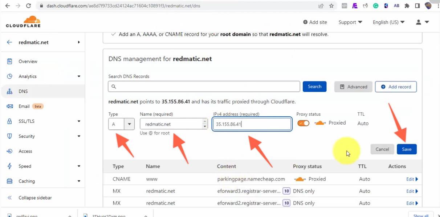Click the address bar URL
Viewport: 440px width, 217px height.
tap(123, 6)
